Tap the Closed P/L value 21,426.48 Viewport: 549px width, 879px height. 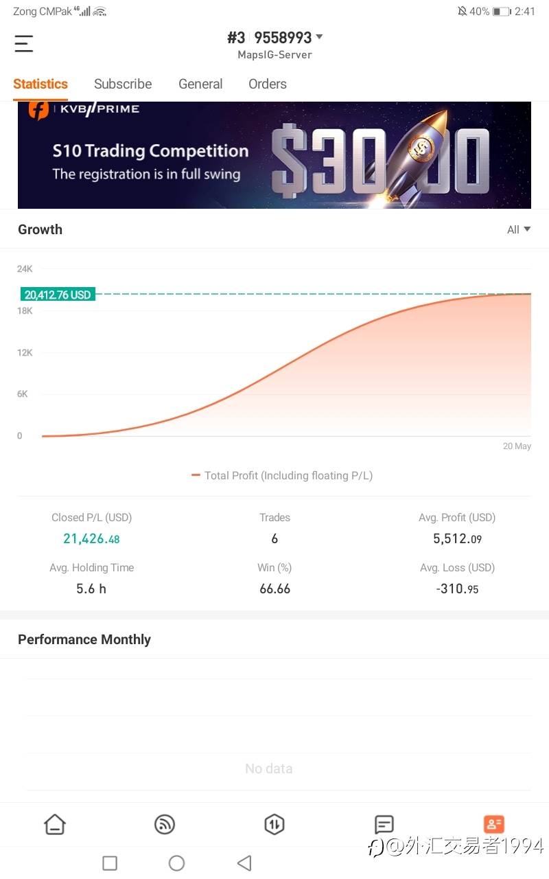click(x=91, y=539)
